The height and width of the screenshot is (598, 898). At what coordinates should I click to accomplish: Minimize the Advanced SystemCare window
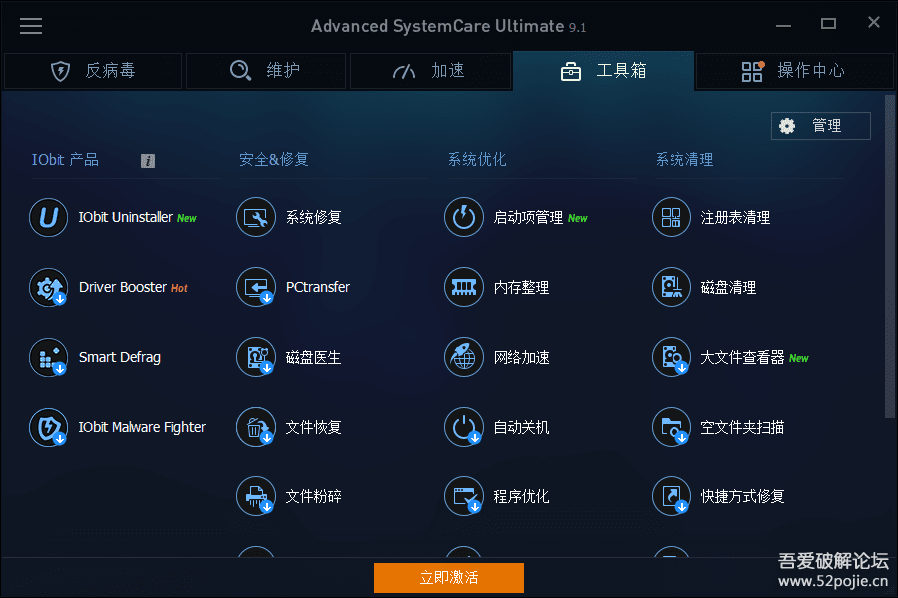[x=783, y=25]
